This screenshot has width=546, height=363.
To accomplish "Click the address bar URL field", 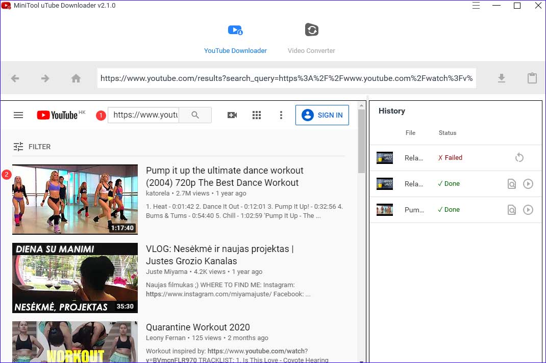I will 286,78.
